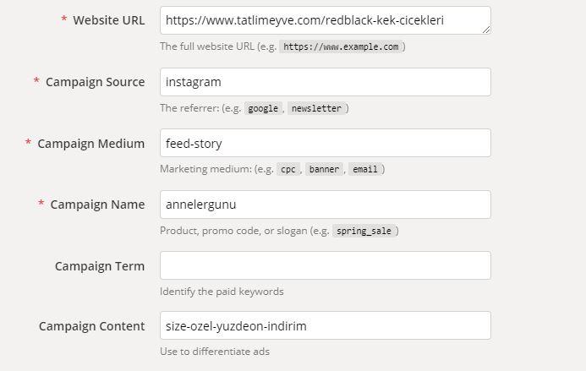Click the "banner" example chip
This screenshot has width=586, height=371.
[x=324, y=169]
